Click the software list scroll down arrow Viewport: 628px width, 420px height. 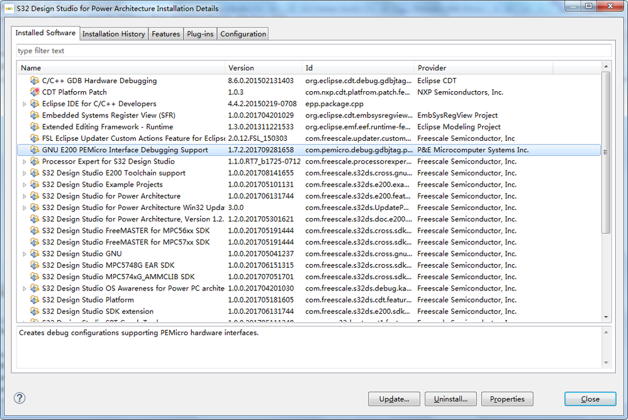(x=605, y=317)
